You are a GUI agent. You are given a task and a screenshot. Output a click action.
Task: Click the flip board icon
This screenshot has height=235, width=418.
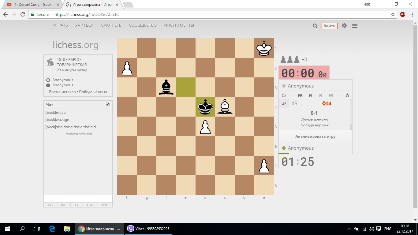point(284,95)
